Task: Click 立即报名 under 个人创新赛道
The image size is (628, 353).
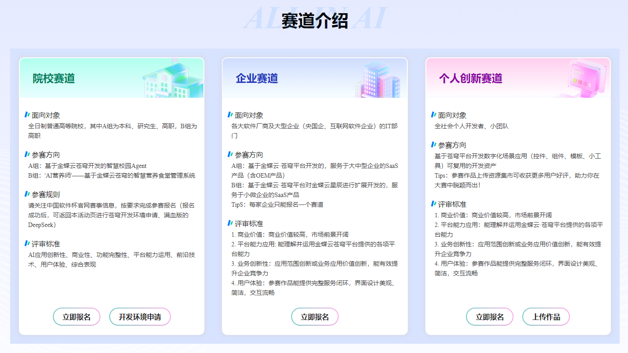Action: click(x=490, y=316)
